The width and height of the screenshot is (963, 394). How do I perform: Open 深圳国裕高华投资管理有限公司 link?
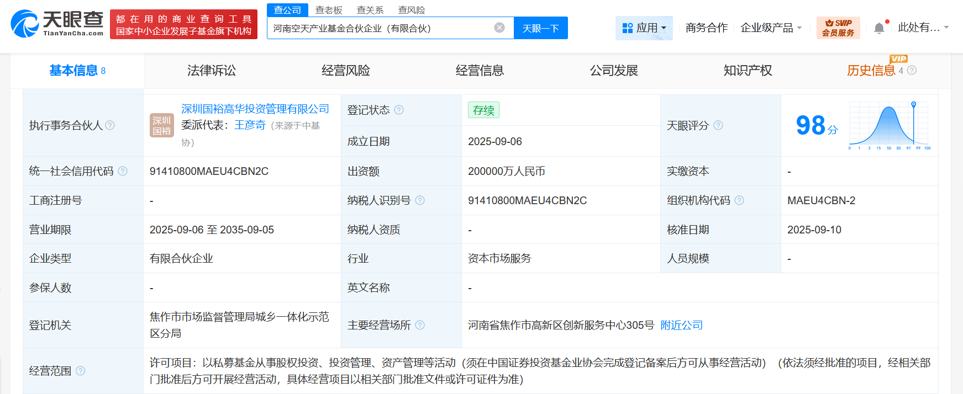point(255,109)
